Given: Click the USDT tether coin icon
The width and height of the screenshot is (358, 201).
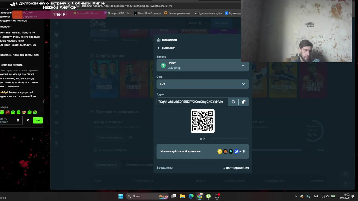Looking at the screenshot, I should point(163,65).
